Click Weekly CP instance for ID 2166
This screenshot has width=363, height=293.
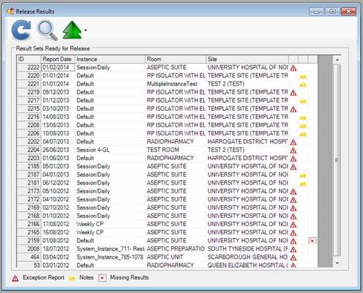[x=110, y=224]
